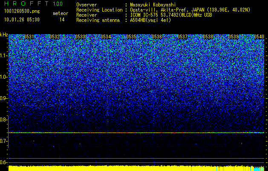Click the yellow noise level bar
Image resolution: width=268 pixels, height=171 pixels.
click(131, 168)
